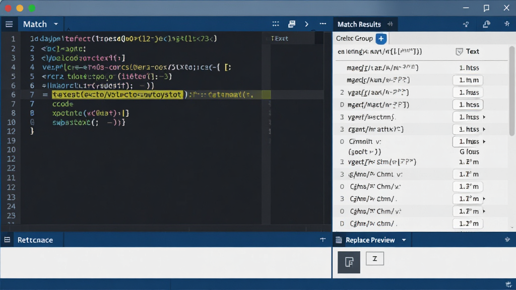Select the Rettcnace panel tab
Screen dimensions: 516x290
(35, 240)
